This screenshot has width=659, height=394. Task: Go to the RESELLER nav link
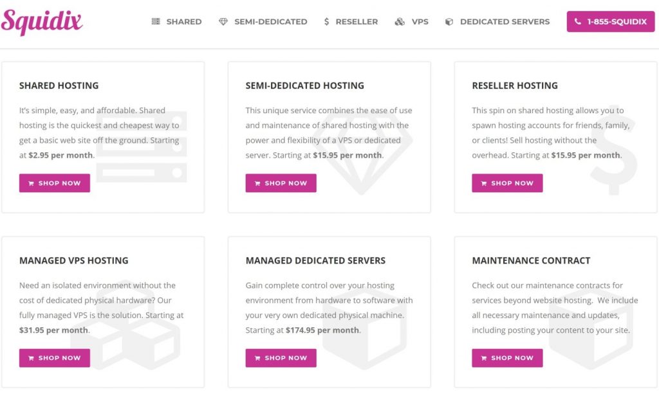point(351,21)
